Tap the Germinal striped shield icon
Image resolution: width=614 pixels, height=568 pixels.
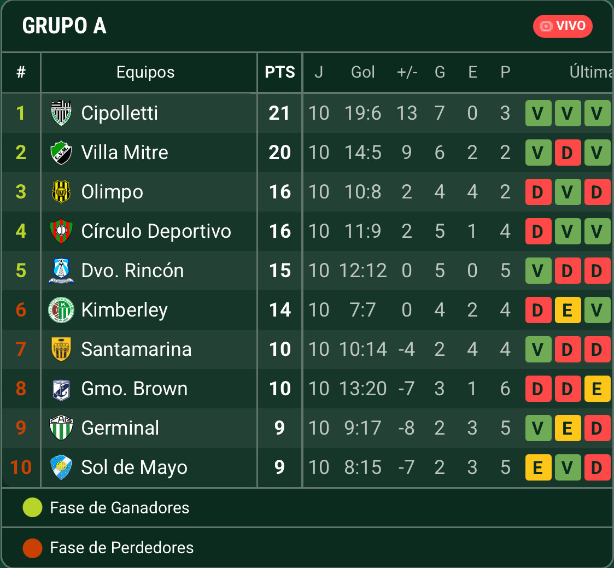point(61,428)
